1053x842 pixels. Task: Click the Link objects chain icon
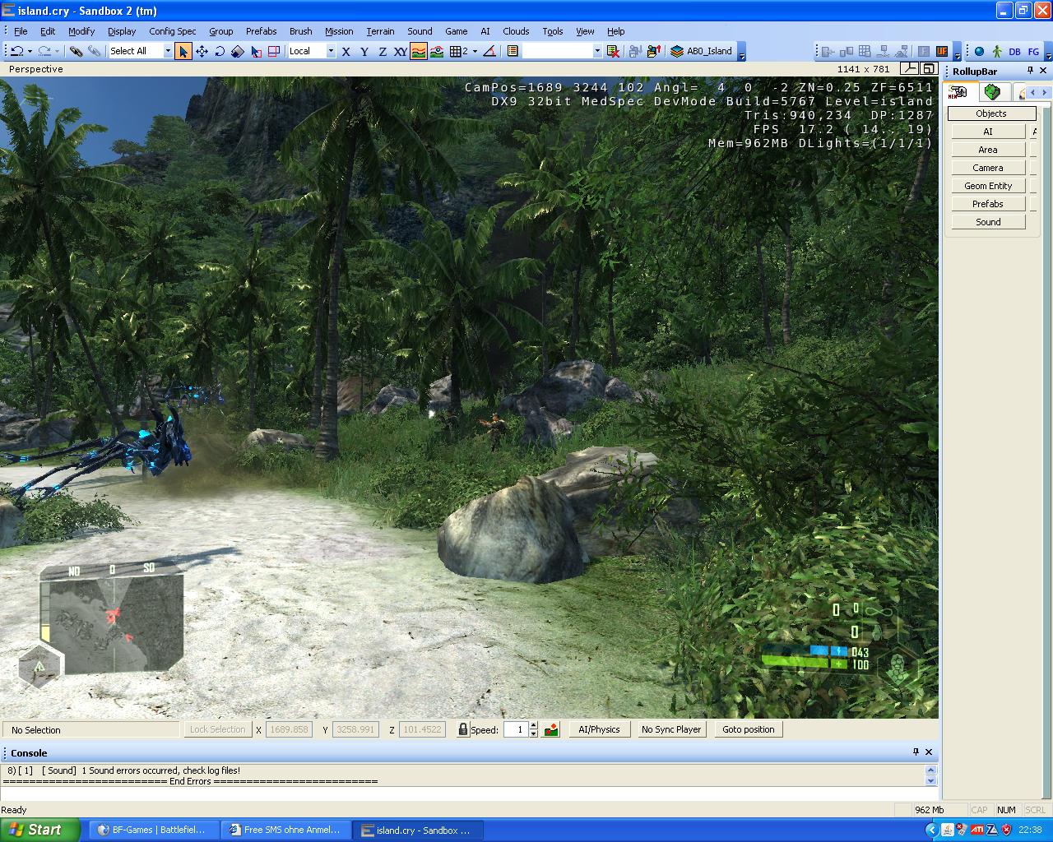76,51
